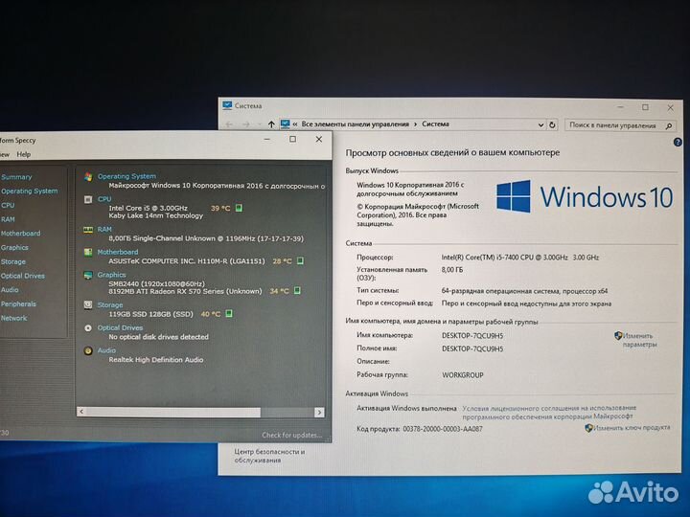Select Network in the Speccy sidebar

click(14, 318)
